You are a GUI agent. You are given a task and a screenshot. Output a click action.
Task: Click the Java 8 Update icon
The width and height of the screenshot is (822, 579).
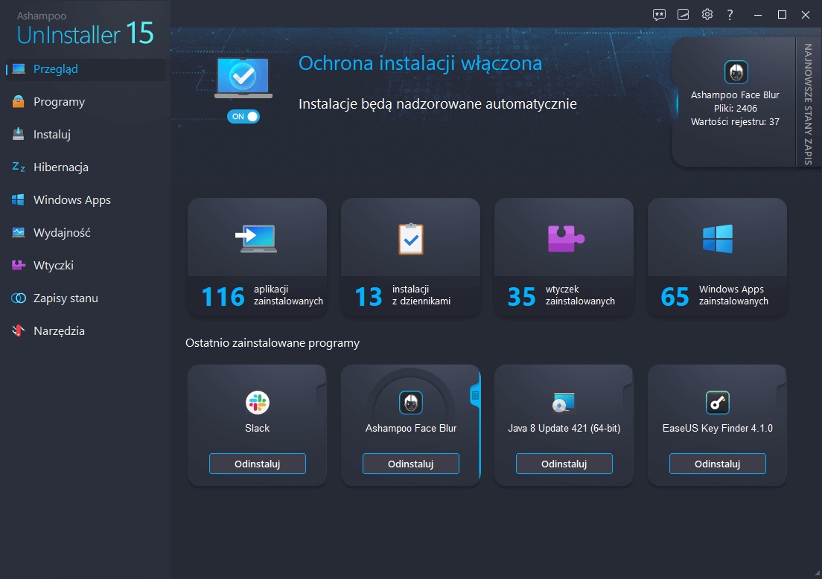click(564, 403)
